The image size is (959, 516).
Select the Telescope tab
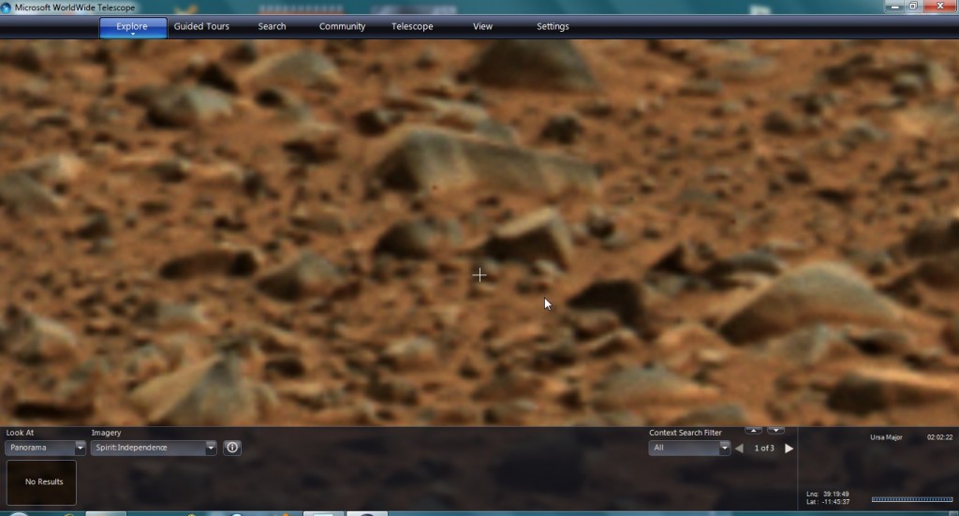click(x=412, y=26)
